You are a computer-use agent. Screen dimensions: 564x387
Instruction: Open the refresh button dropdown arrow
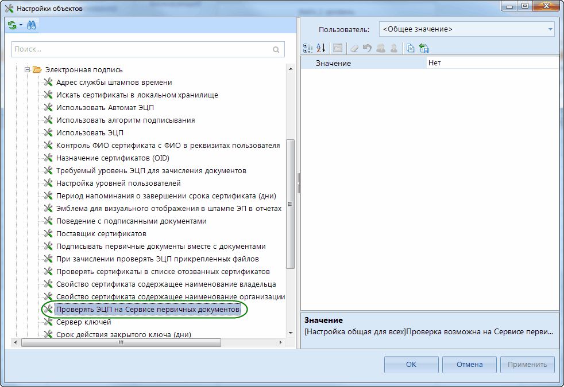[x=21, y=25]
